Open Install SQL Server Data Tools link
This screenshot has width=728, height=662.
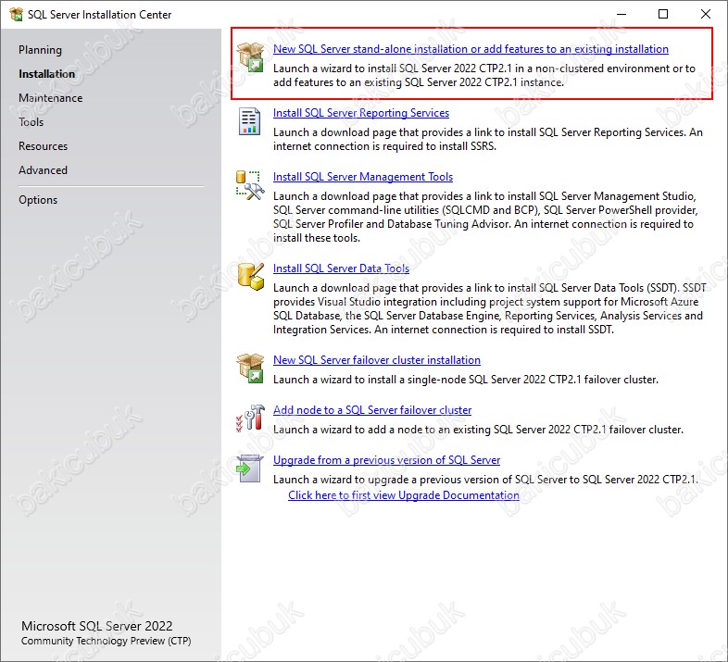(341, 269)
